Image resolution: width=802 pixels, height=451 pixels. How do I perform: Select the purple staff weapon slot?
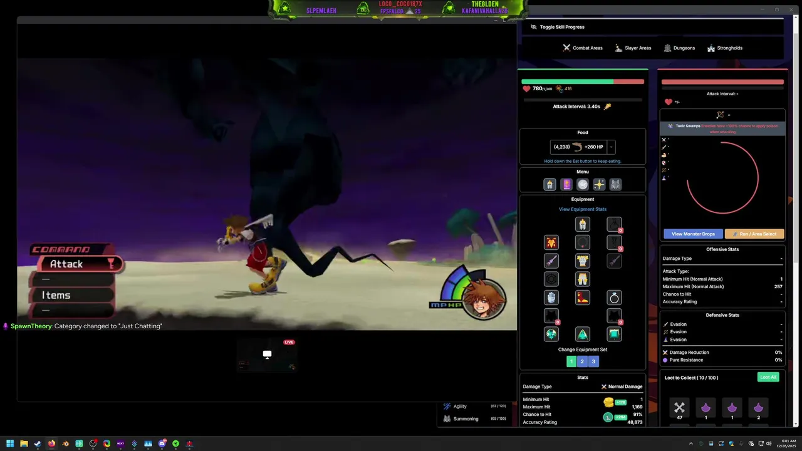click(551, 261)
